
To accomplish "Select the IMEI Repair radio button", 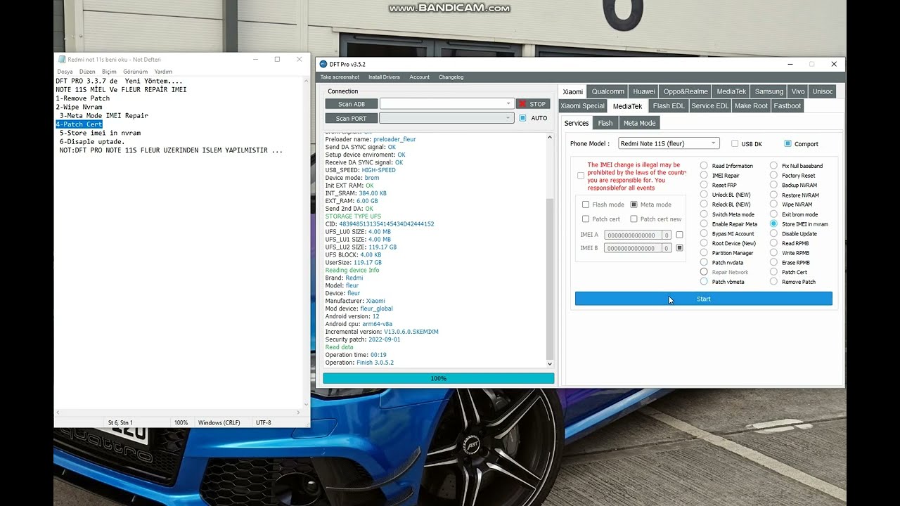I will 704,176.
